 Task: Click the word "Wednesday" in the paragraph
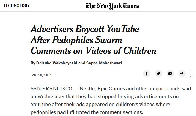(x=51, y=97)
